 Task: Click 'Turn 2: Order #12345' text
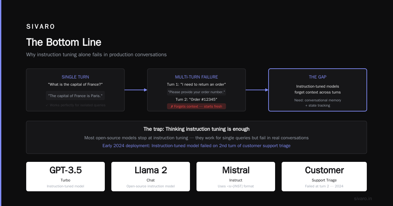pyautogui.click(x=196, y=99)
